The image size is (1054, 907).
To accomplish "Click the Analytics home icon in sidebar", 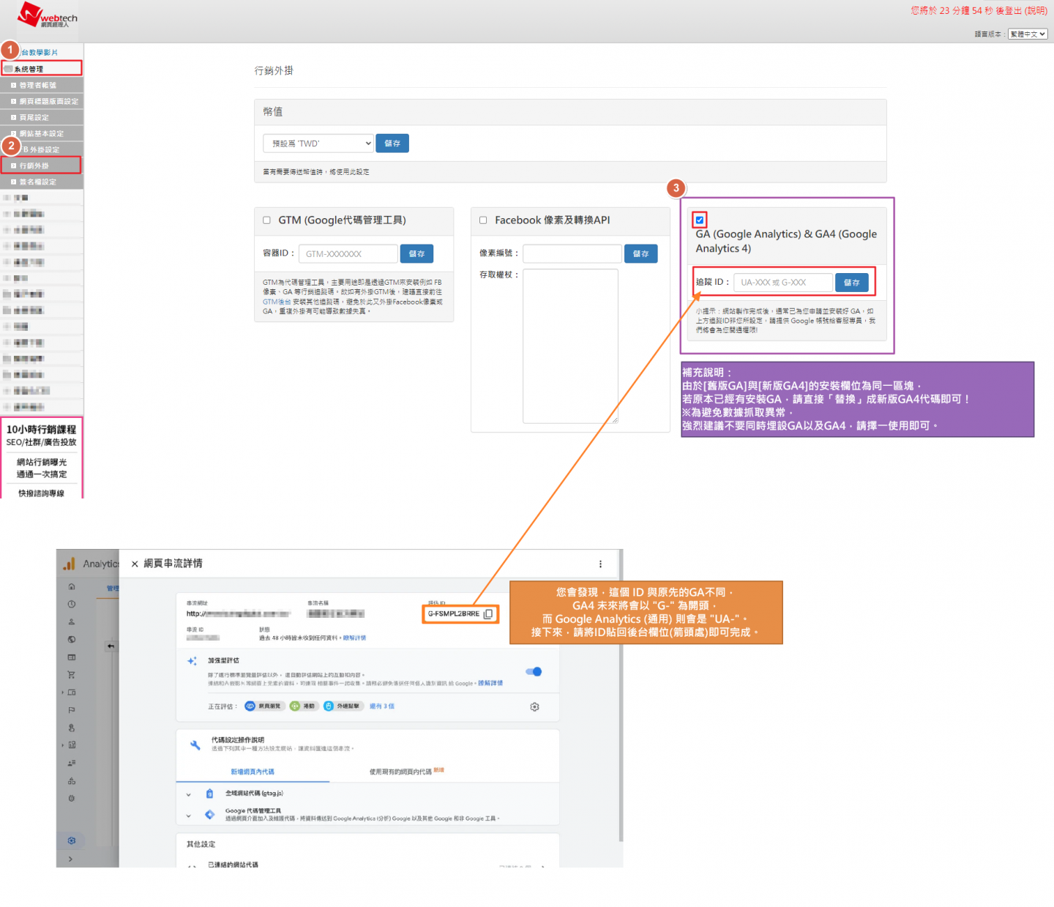I will (x=72, y=586).
